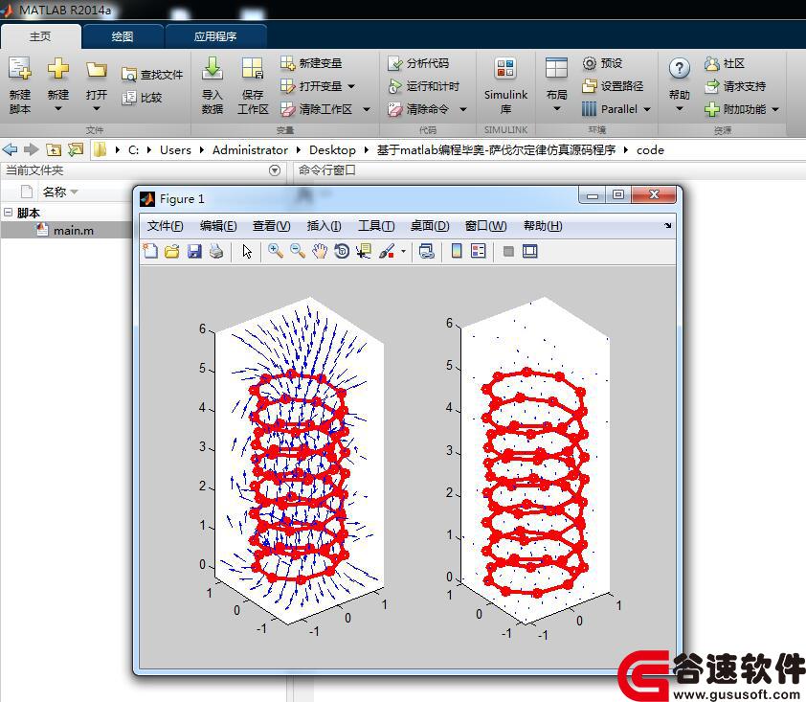Switch to the Home (主页) tab
The width and height of the screenshot is (806, 702).
[40, 36]
